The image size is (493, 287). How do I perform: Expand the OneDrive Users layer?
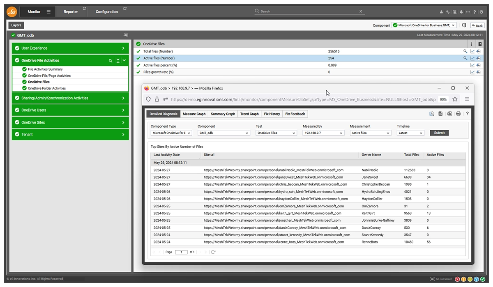[70, 110]
